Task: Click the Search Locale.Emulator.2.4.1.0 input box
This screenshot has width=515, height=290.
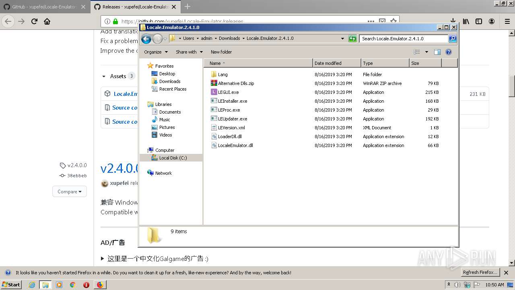Action: 404,39
